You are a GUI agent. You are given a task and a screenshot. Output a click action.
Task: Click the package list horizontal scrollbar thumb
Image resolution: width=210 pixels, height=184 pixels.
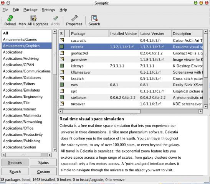coord(101,111)
